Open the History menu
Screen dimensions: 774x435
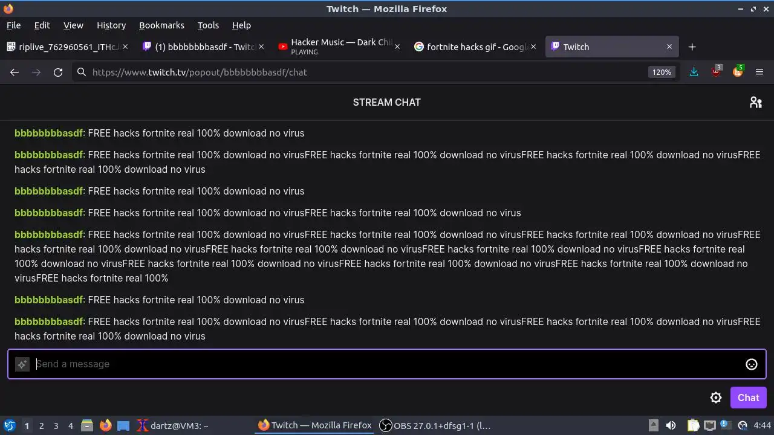pos(111,25)
